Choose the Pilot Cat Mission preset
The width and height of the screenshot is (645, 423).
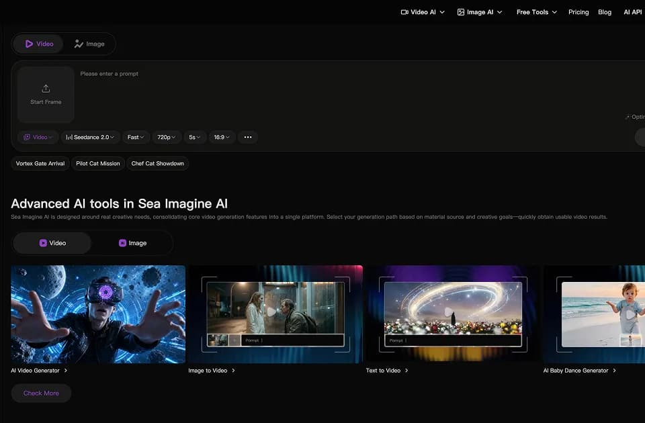tap(98, 164)
